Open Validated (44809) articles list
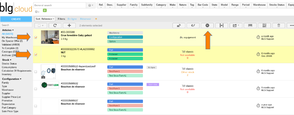This screenshot has height=115, width=294. pos(11,45)
